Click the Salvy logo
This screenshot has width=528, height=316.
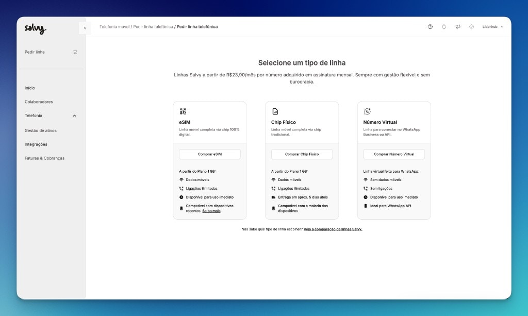click(x=35, y=28)
